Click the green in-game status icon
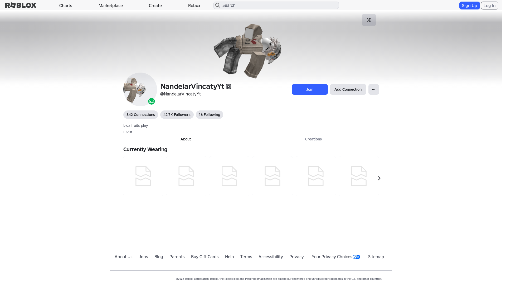The height and width of the screenshot is (284, 506). point(151,101)
